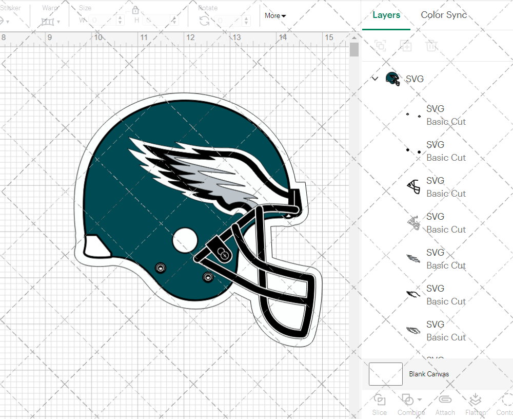Click the canvas vertical scrollbar up arrow

(x=354, y=37)
